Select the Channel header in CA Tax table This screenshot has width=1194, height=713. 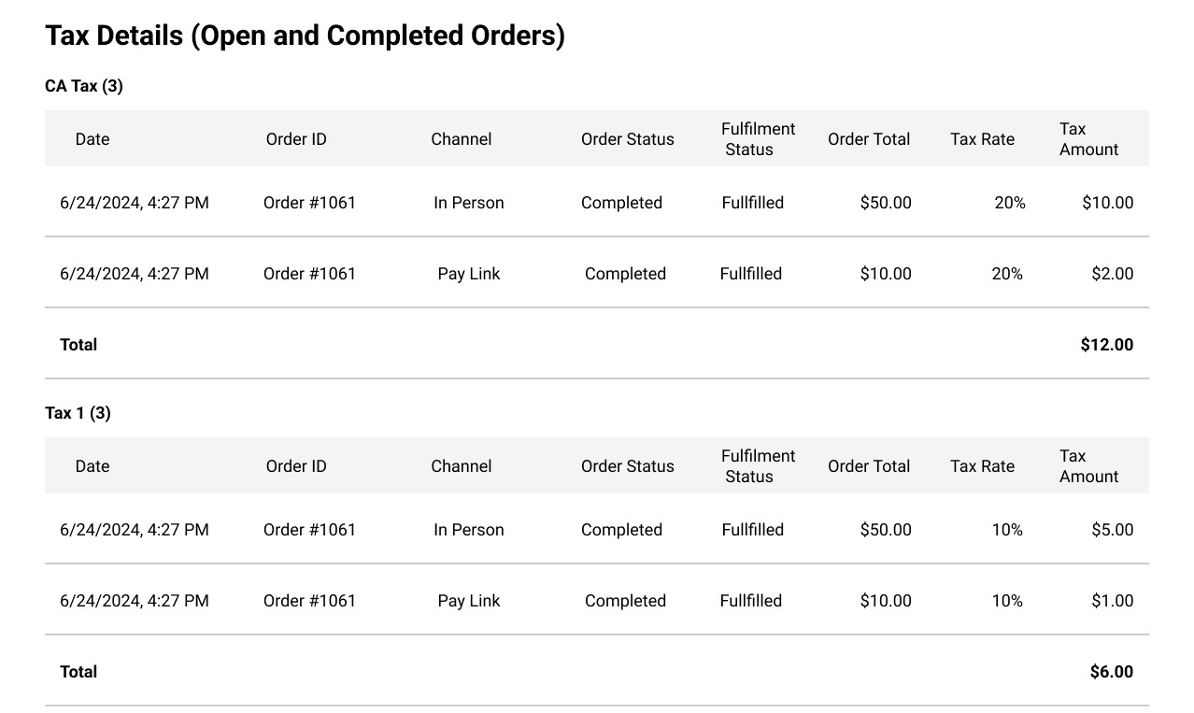(x=461, y=139)
